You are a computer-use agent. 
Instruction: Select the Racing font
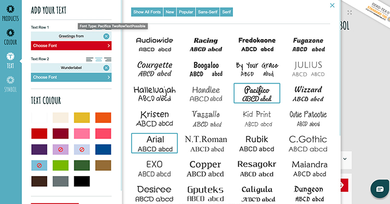pos(206,45)
